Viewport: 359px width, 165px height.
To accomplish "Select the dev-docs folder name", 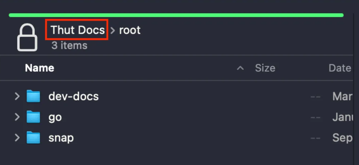I will pos(74,96).
